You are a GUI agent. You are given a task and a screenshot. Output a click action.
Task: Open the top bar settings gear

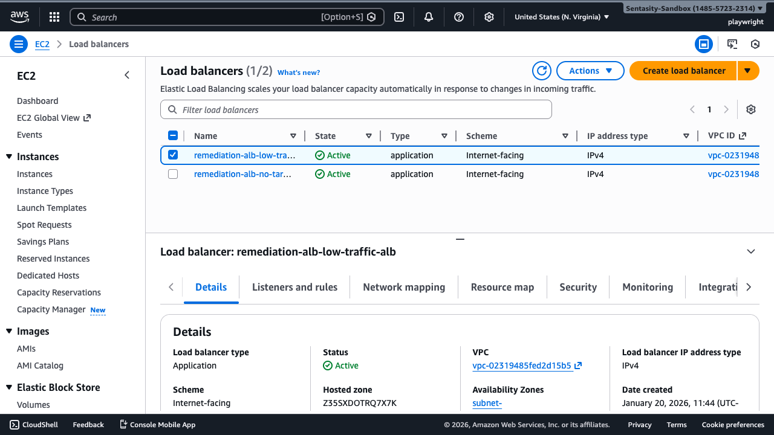(x=489, y=17)
